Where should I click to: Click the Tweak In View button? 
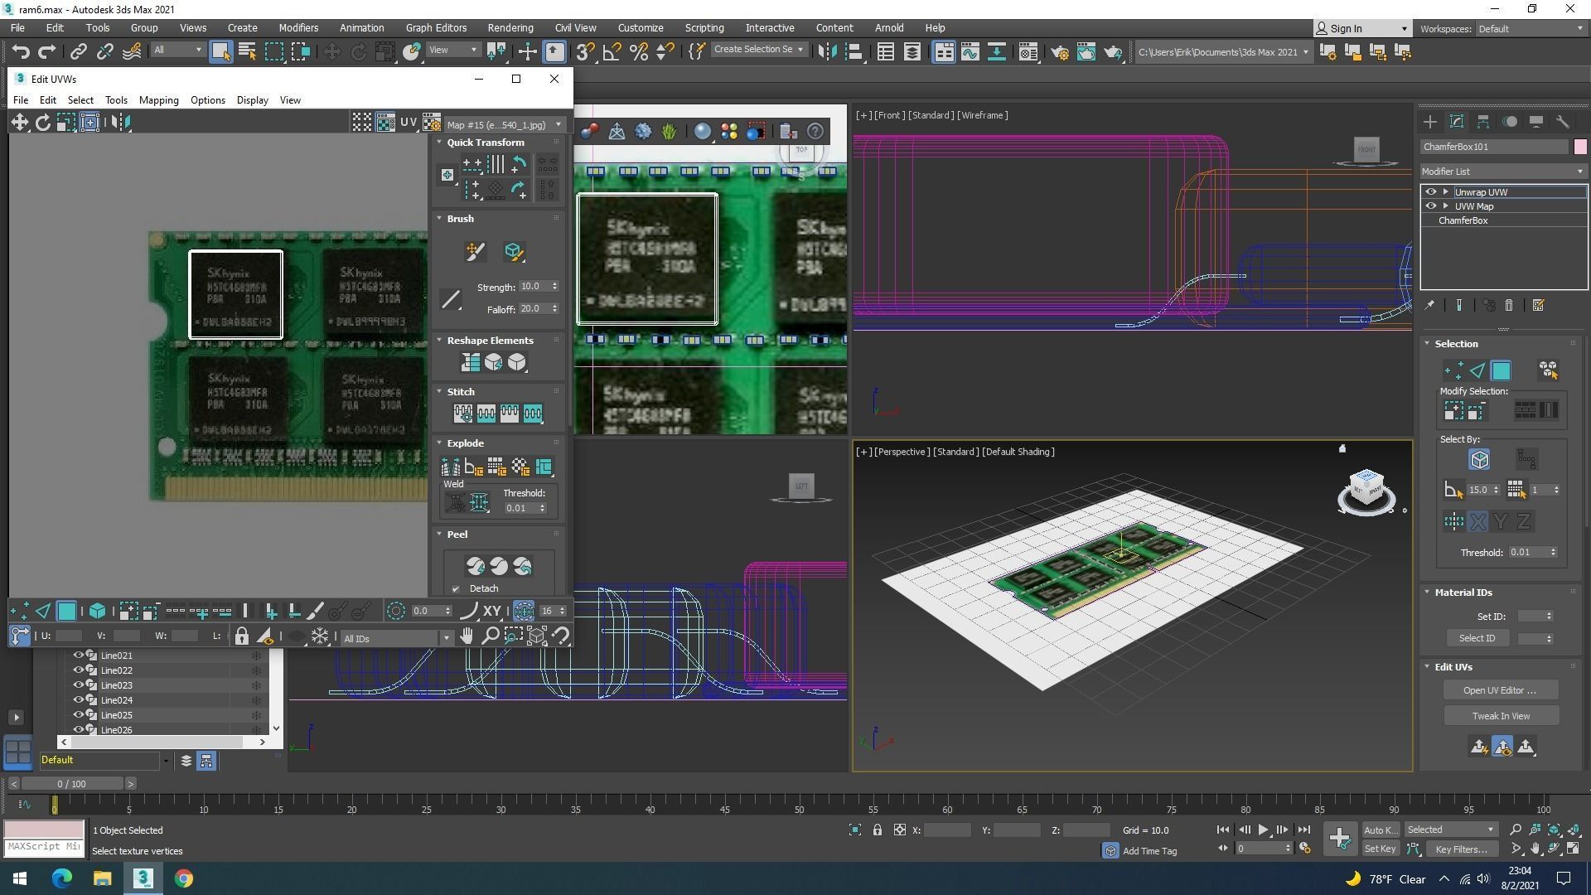coord(1500,716)
